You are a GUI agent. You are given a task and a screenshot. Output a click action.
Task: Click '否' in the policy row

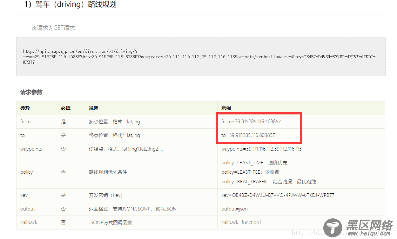64,172
